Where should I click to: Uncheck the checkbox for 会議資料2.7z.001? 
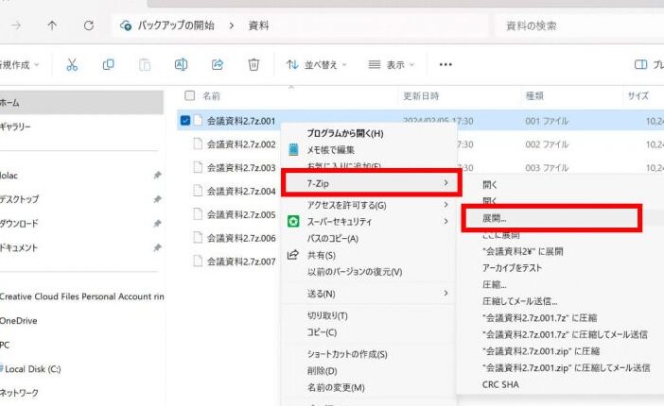tap(186, 121)
